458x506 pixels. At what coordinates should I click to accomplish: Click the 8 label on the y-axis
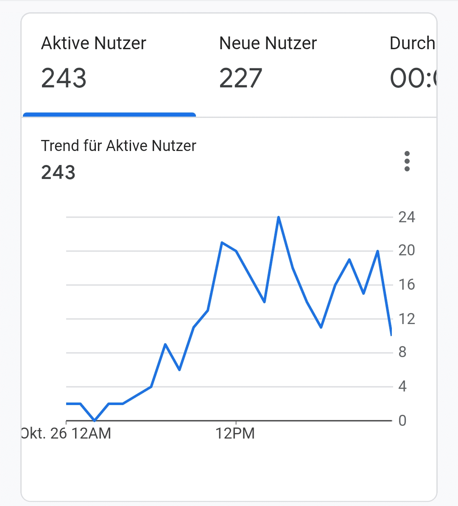click(x=402, y=352)
